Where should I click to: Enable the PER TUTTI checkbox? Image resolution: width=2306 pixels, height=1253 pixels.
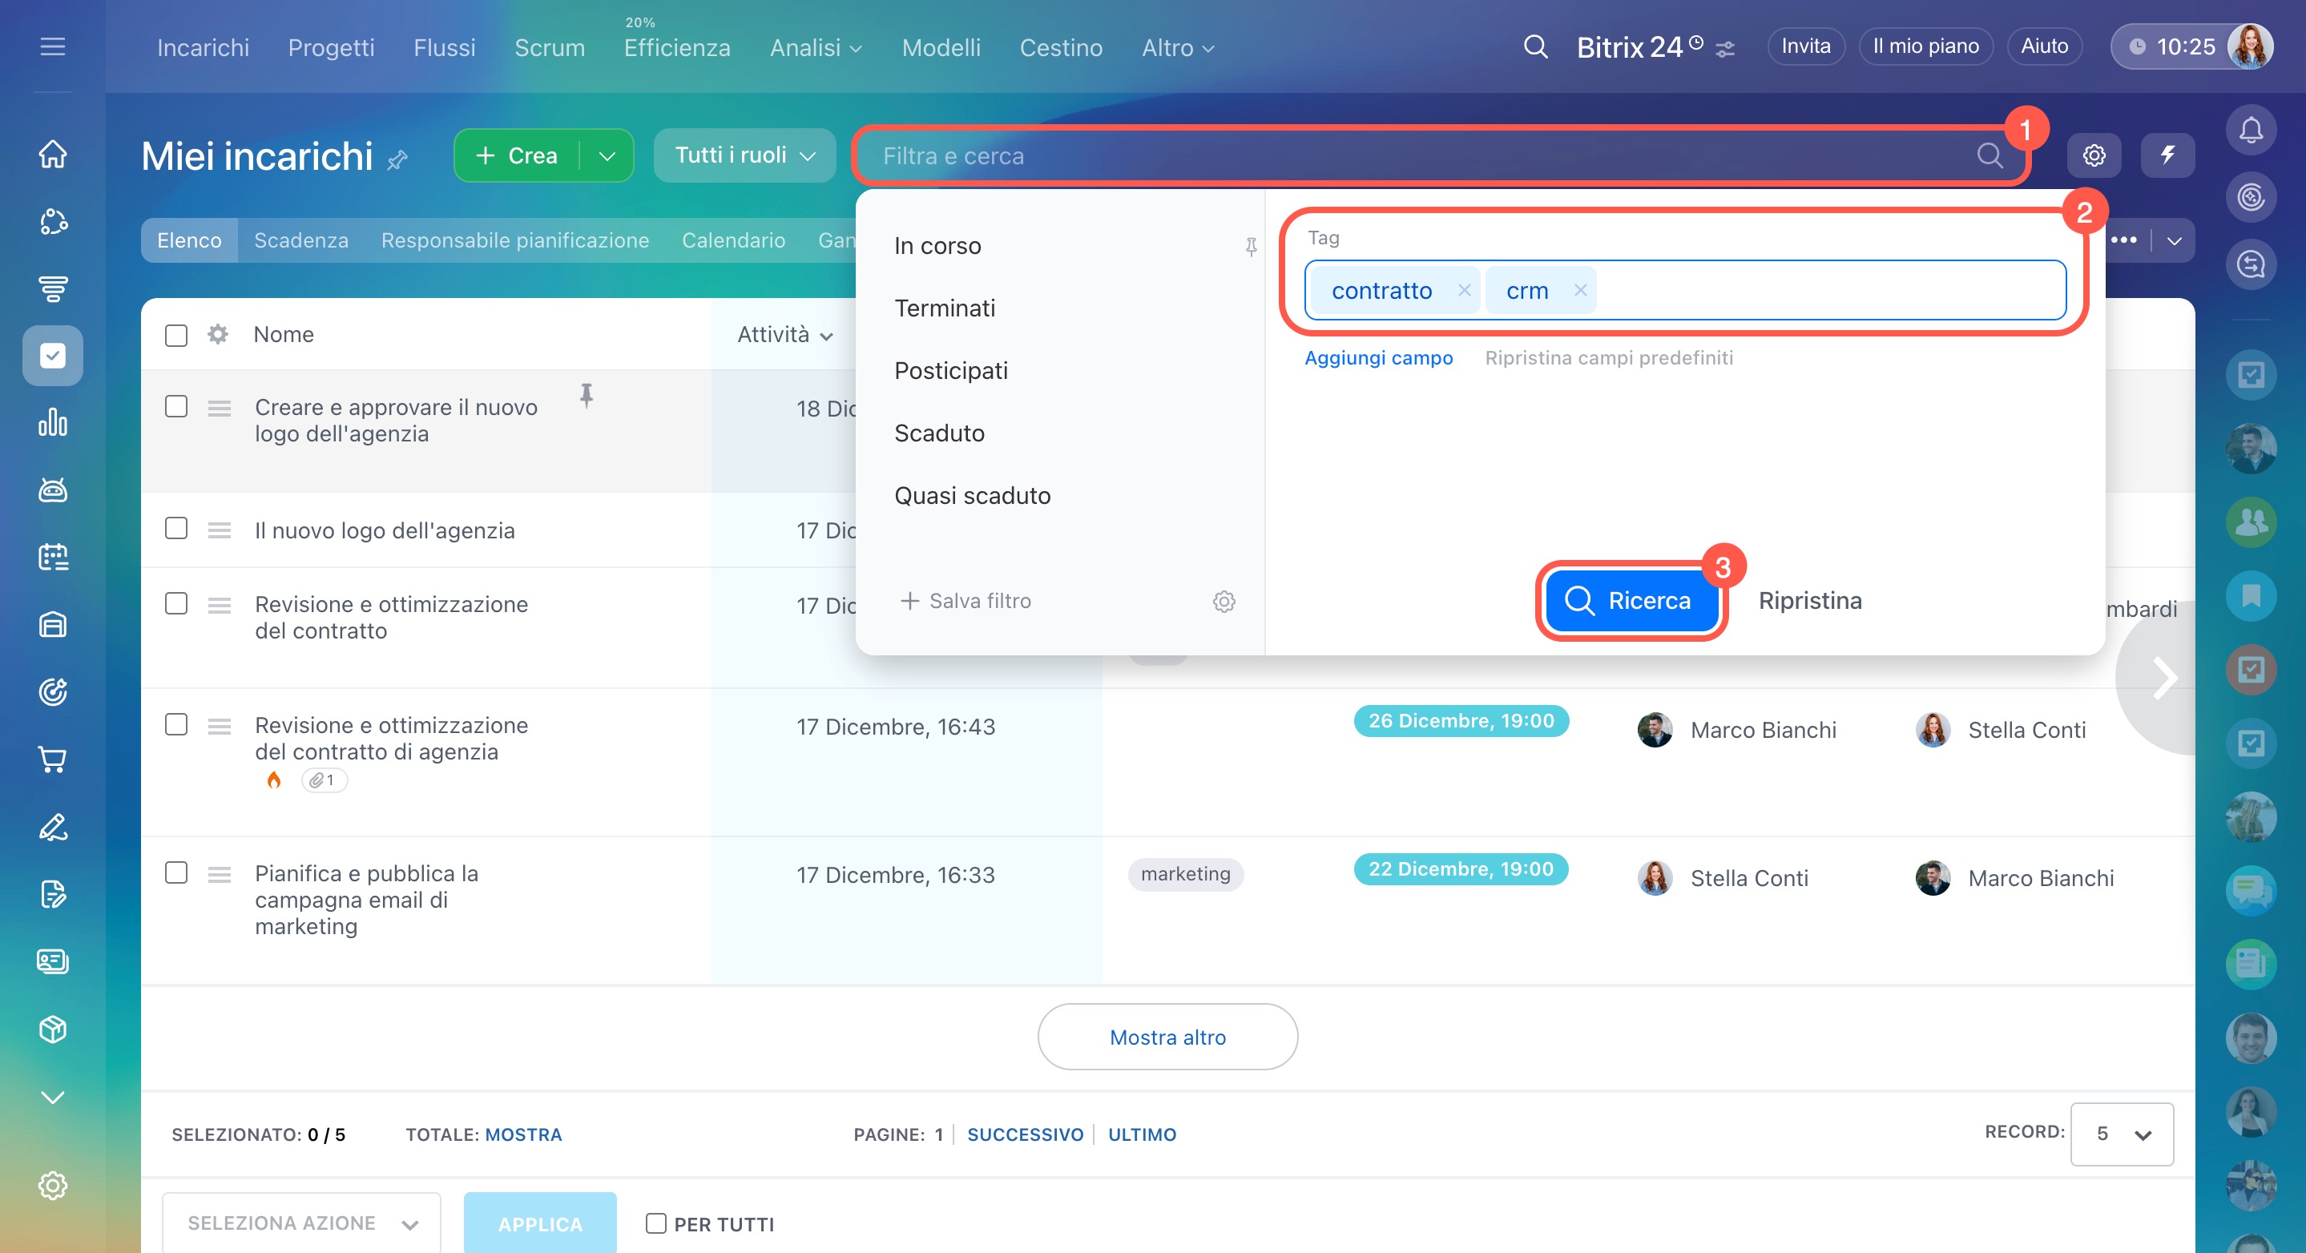pyautogui.click(x=656, y=1223)
